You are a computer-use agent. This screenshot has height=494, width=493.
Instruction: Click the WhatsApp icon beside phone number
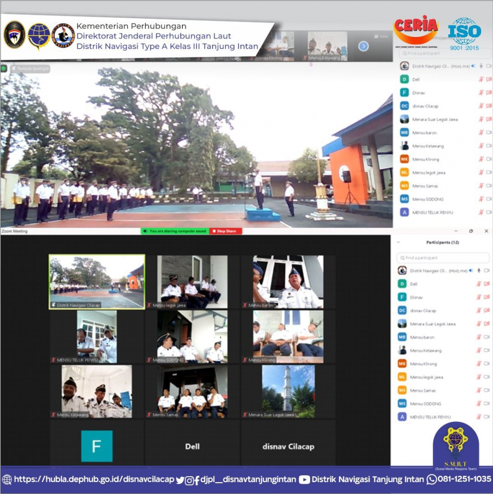click(x=431, y=480)
